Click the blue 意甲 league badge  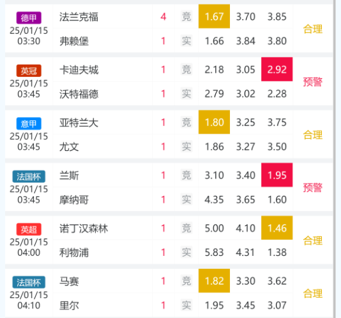coord(29,123)
